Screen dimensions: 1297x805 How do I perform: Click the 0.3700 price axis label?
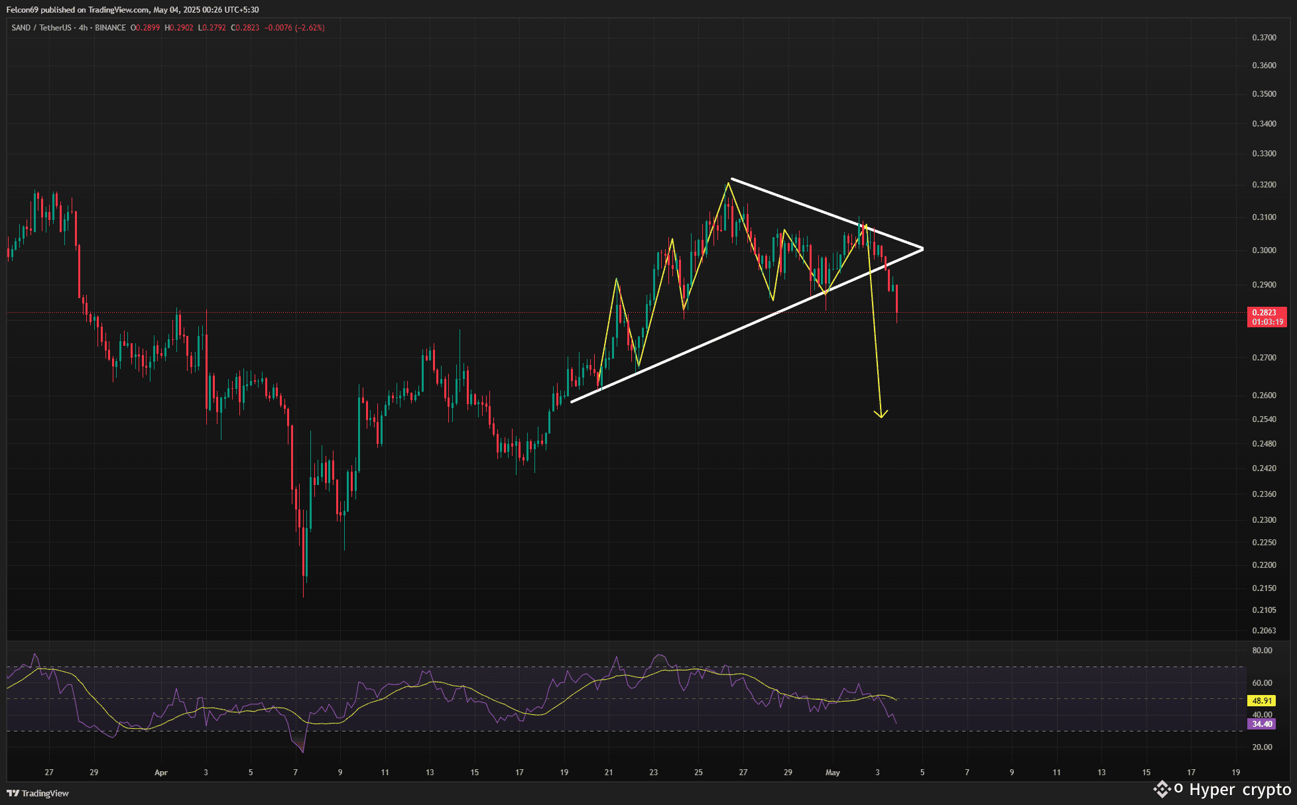[x=1264, y=38]
